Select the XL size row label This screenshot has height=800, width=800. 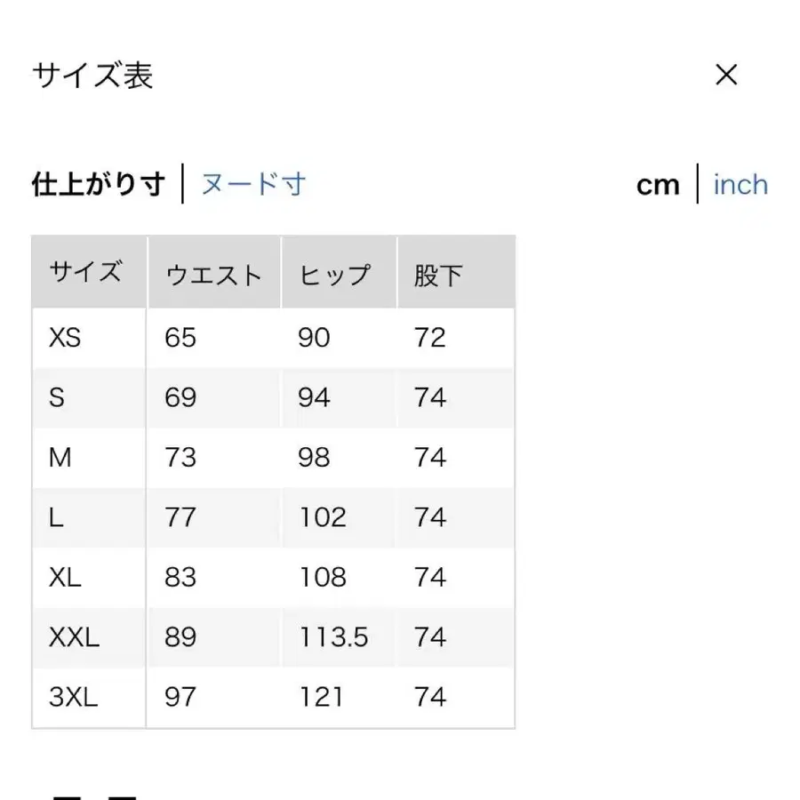(x=65, y=577)
